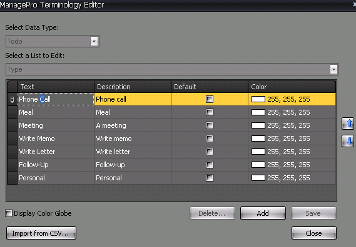Click the Save button
This screenshot has width=356, height=247.
click(x=313, y=213)
